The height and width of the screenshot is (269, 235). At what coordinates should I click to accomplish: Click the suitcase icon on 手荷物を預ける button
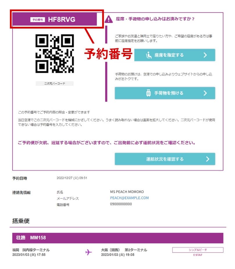click(148, 93)
